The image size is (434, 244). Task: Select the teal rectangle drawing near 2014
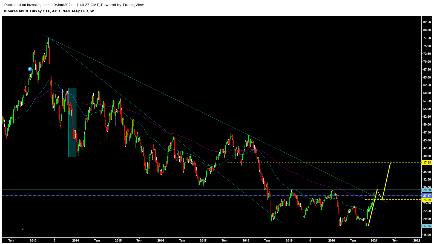72,123
